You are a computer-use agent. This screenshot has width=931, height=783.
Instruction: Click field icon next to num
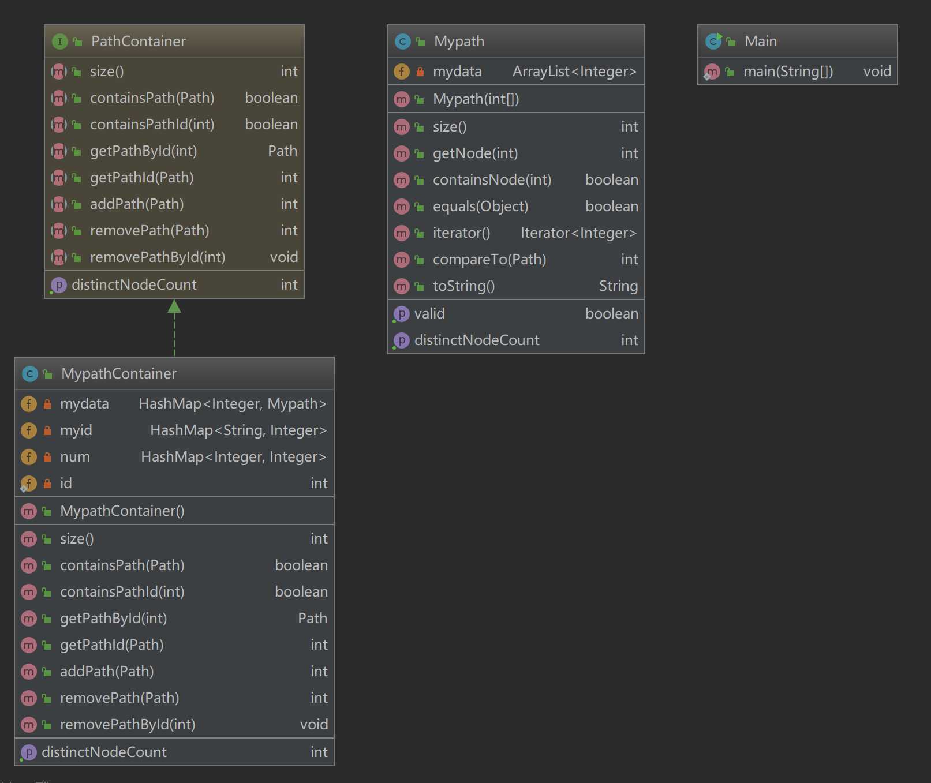(x=28, y=457)
